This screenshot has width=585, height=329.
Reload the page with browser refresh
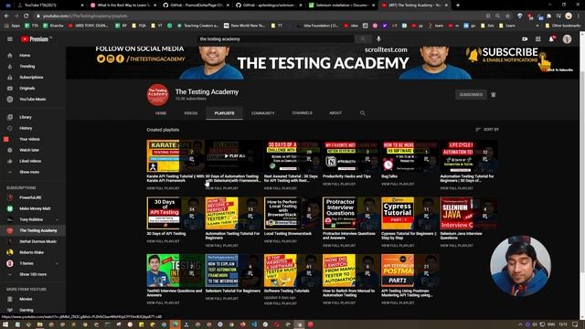click(x=26, y=16)
